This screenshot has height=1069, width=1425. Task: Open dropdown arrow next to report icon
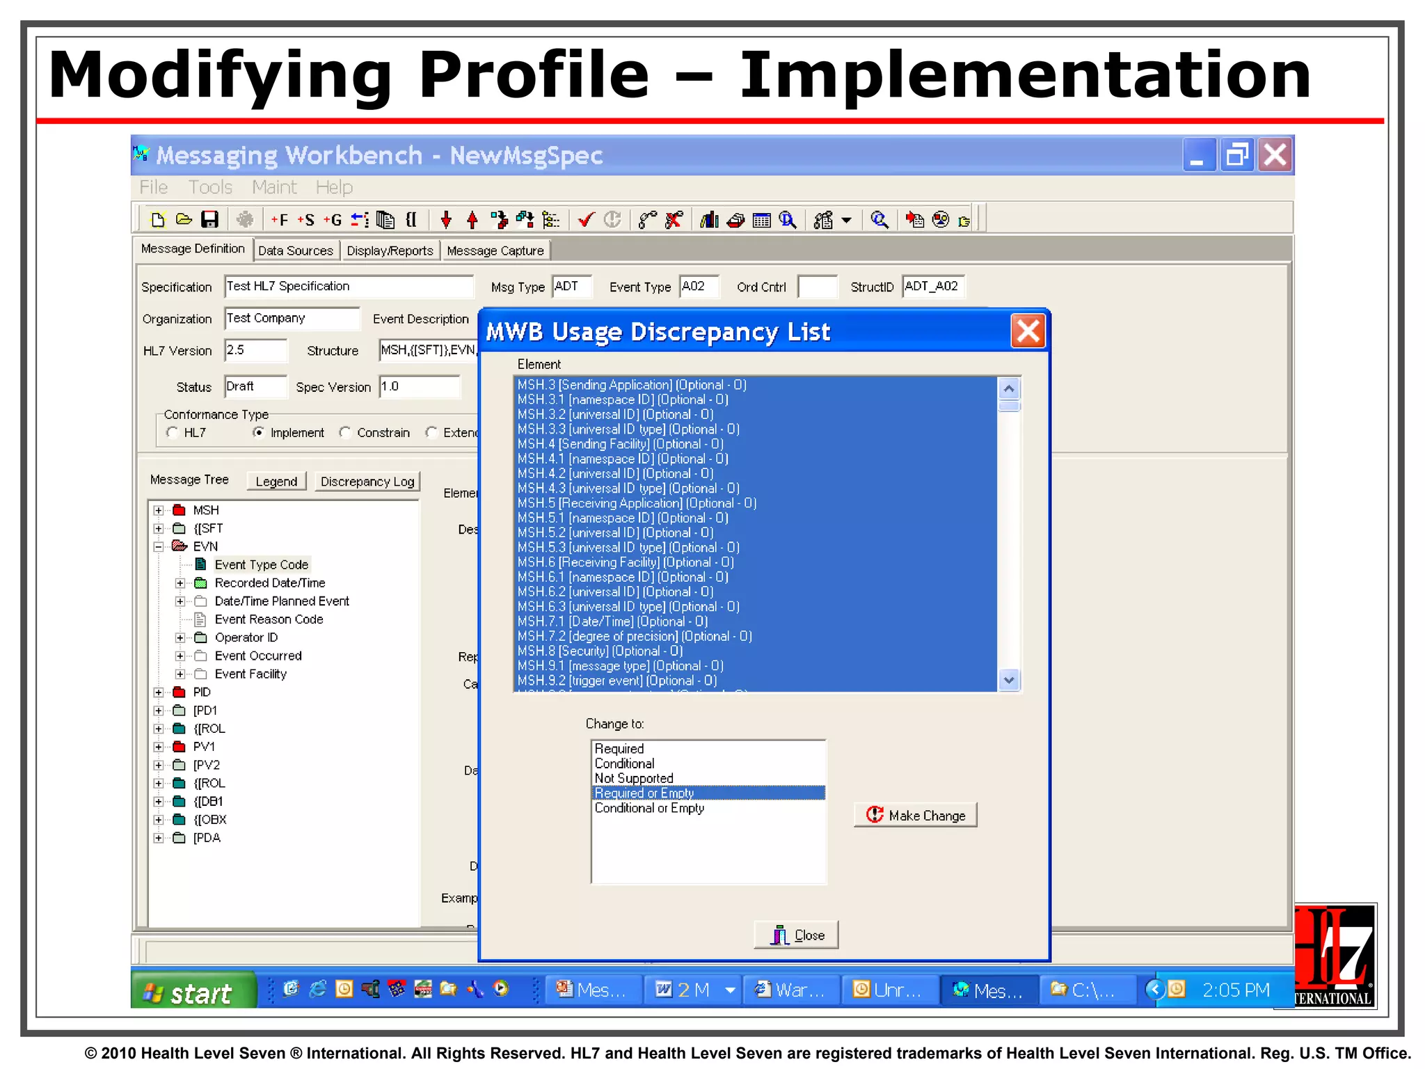tap(846, 221)
